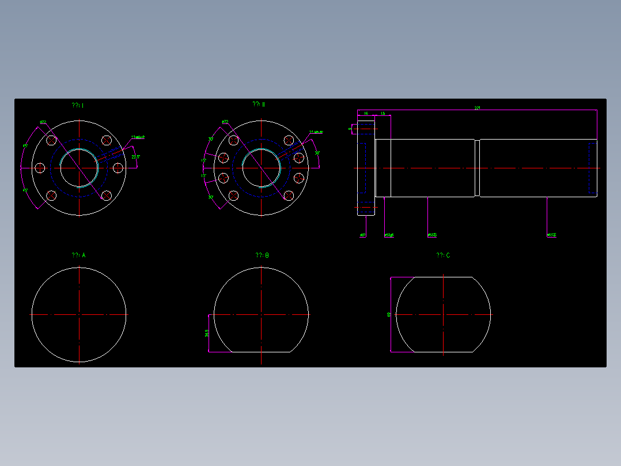Click the 60 dimension in section C
The image size is (621, 466).
[389, 314]
